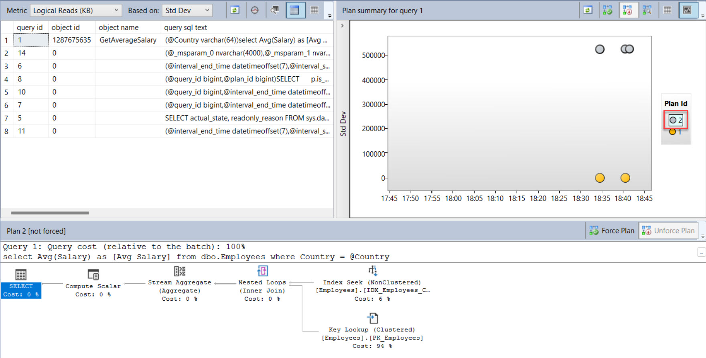Click gray plan 2 points near 18:40
Viewport: 706px width, 358px height.
click(627, 49)
